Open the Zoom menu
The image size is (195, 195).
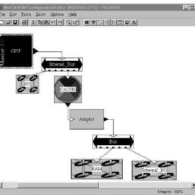41,15
